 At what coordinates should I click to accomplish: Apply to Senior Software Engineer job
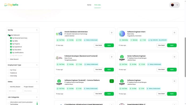pos(172,70)
